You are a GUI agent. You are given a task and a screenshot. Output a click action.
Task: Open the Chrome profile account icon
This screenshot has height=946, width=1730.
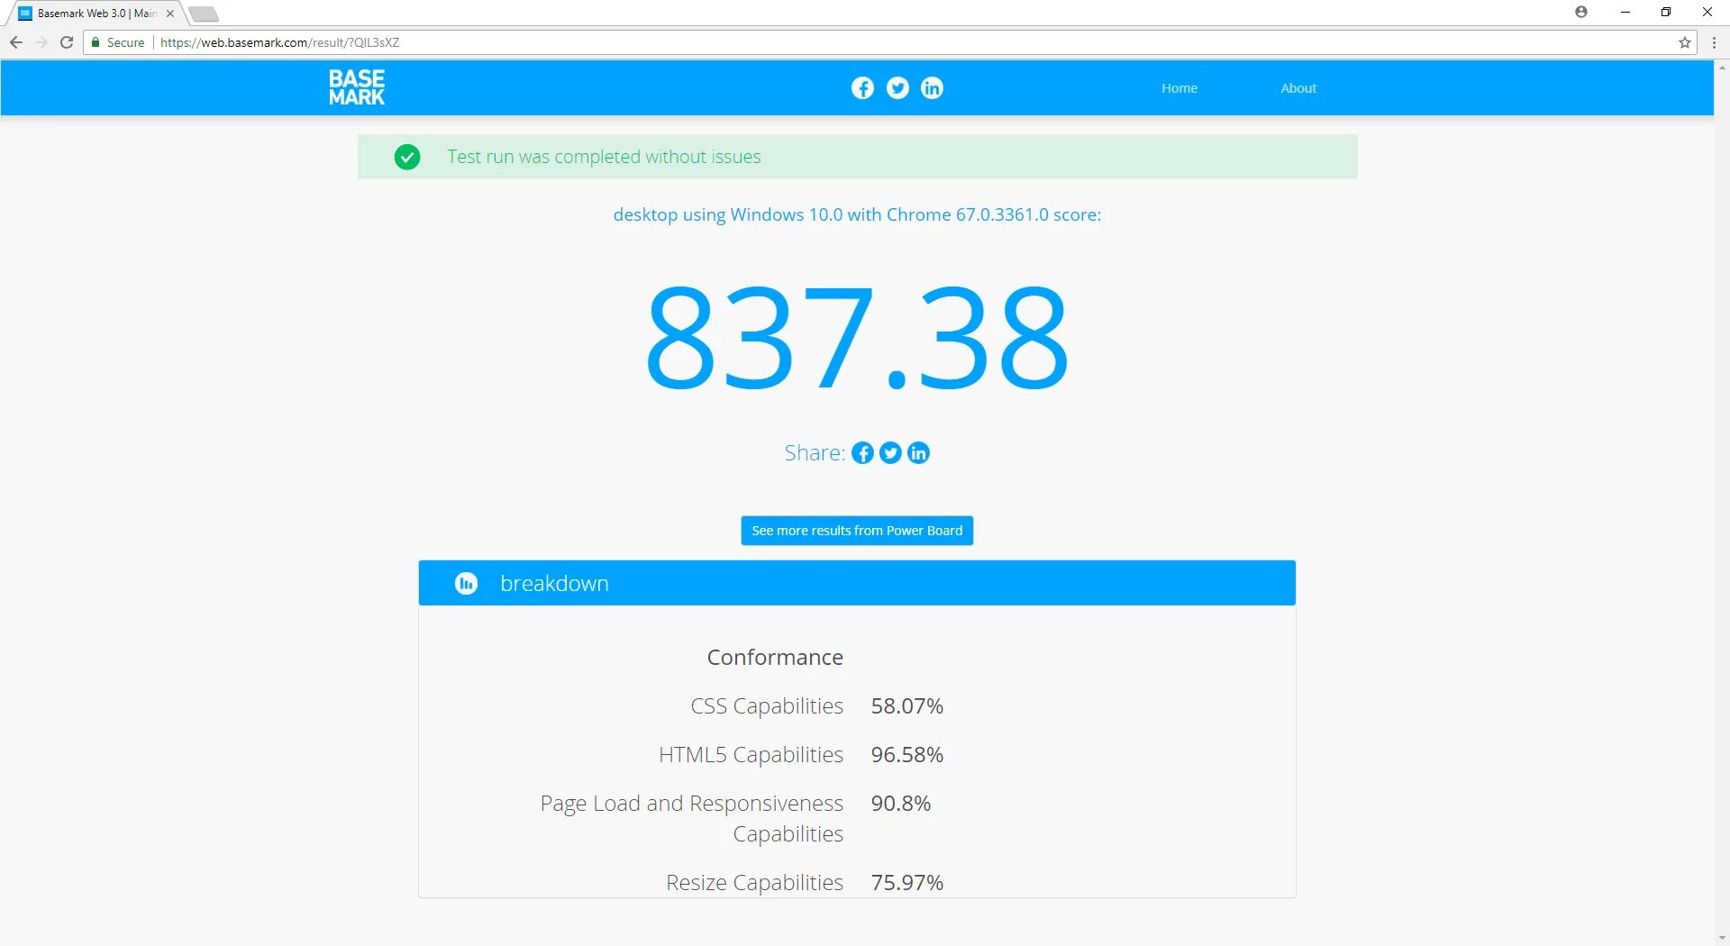click(x=1581, y=12)
